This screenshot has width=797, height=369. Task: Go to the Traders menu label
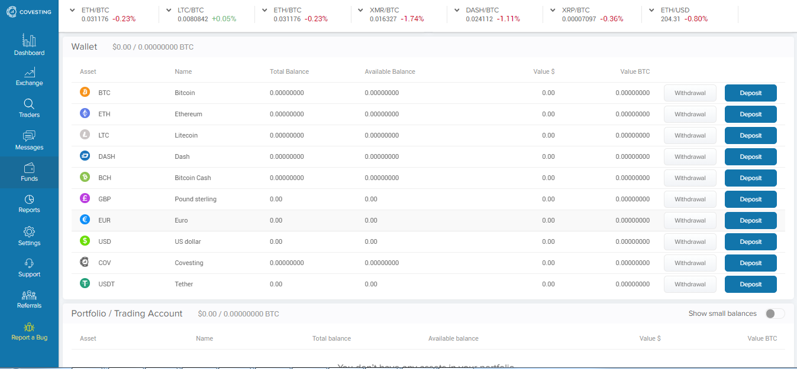(x=29, y=115)
